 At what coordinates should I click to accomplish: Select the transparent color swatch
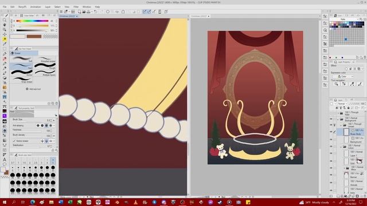50,37
